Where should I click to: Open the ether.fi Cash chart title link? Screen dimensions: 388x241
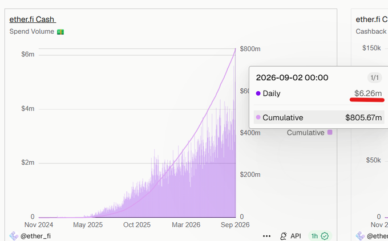pos(33,19)
